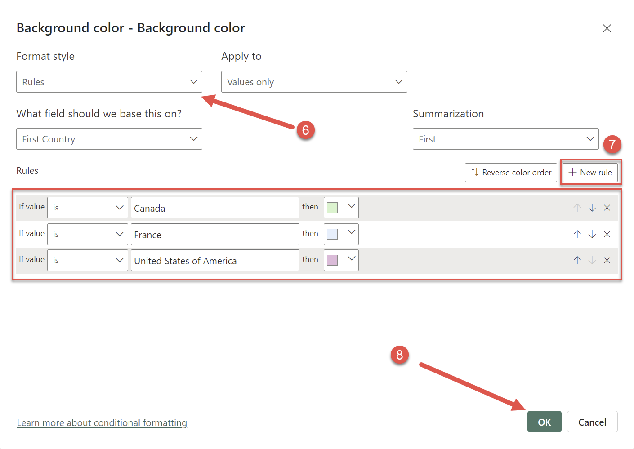Open condition dropdown in France rule
Image resolution: width=634 pixels, height=449 pixels.
click(88, 234)
